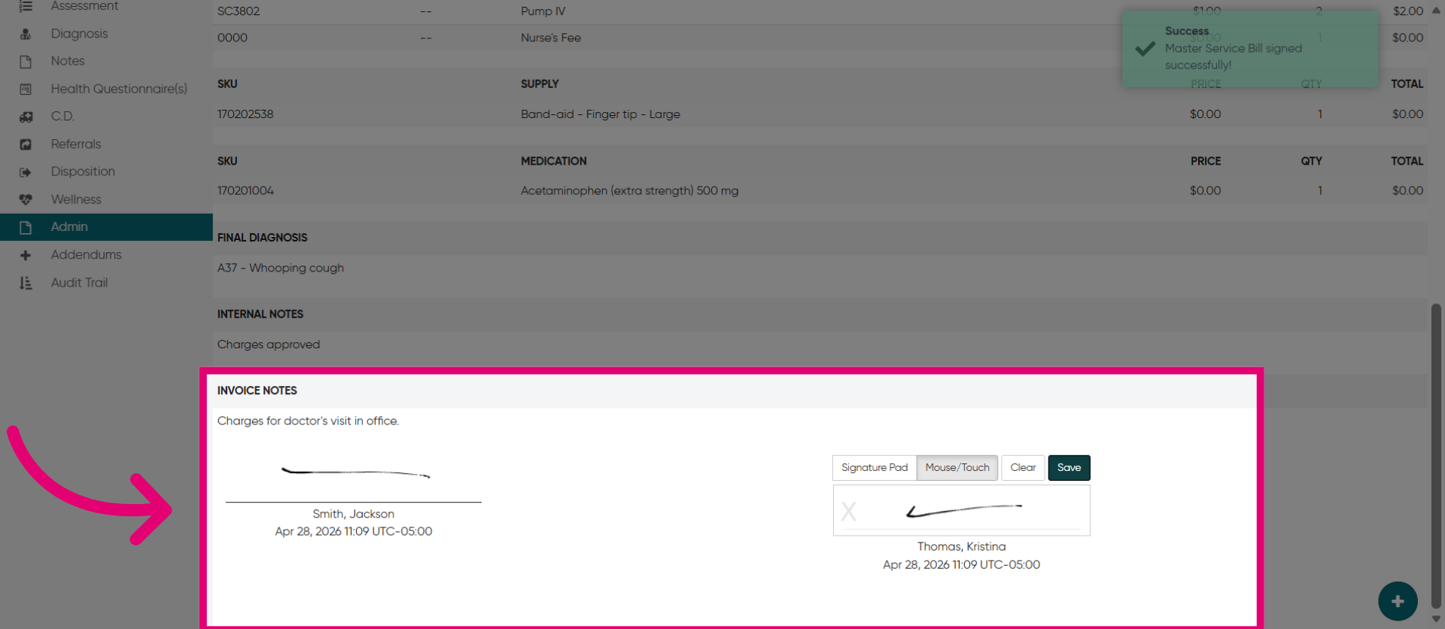The image size is (1445, 629).
Task: Click the A37 - Whooping cough diagnosis
Action: click(281, 268)
